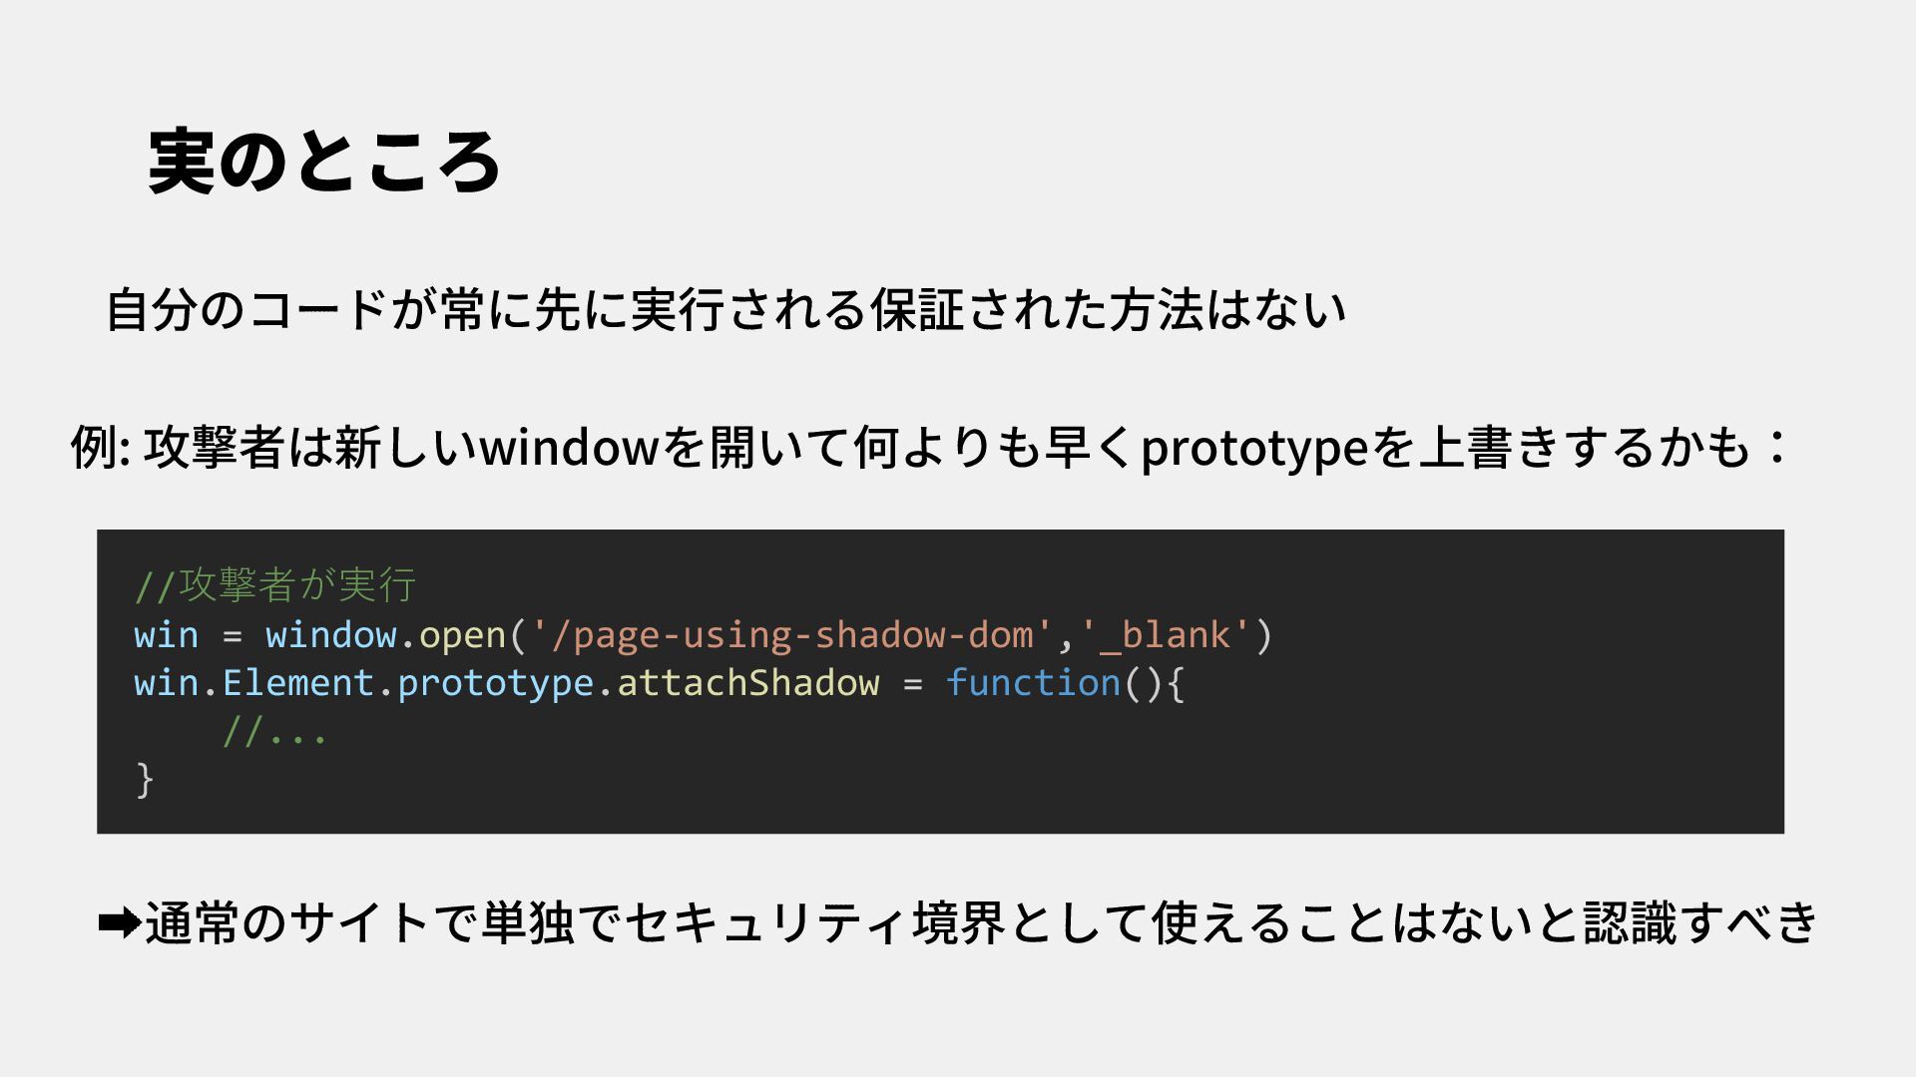Screen dimensions: 1916x1077
Task: Click the '/page-using-shadow-dom' string literal
Action: tap(791, 635)
